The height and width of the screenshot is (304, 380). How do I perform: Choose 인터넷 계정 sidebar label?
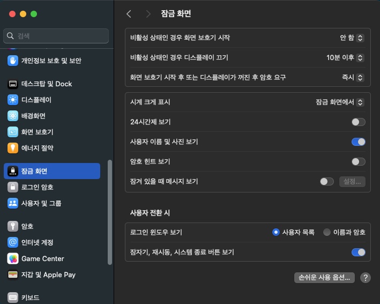click(38, 242)
